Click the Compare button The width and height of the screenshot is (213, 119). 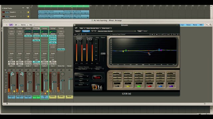coord(86,31)
